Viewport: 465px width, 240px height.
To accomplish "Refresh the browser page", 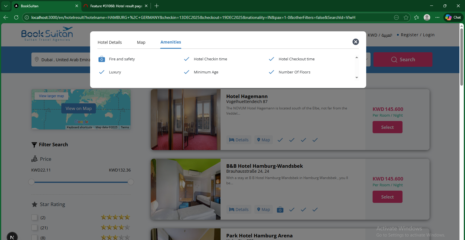I will pyautogui.click(x=16, y=17).
